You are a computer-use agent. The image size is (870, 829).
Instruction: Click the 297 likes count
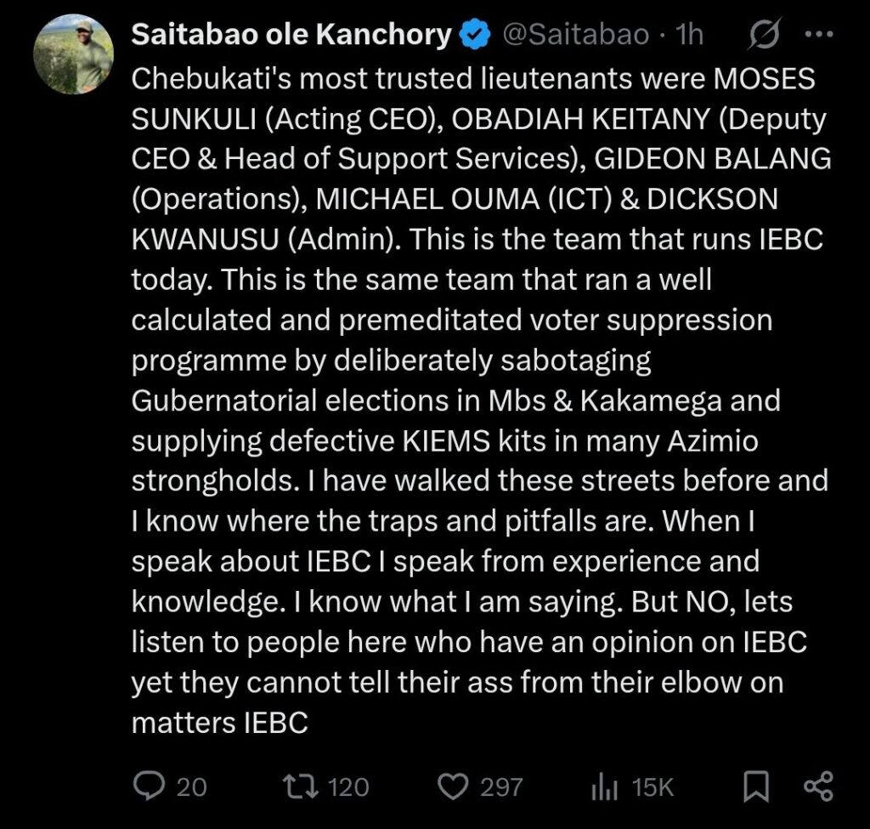[501, 787]
